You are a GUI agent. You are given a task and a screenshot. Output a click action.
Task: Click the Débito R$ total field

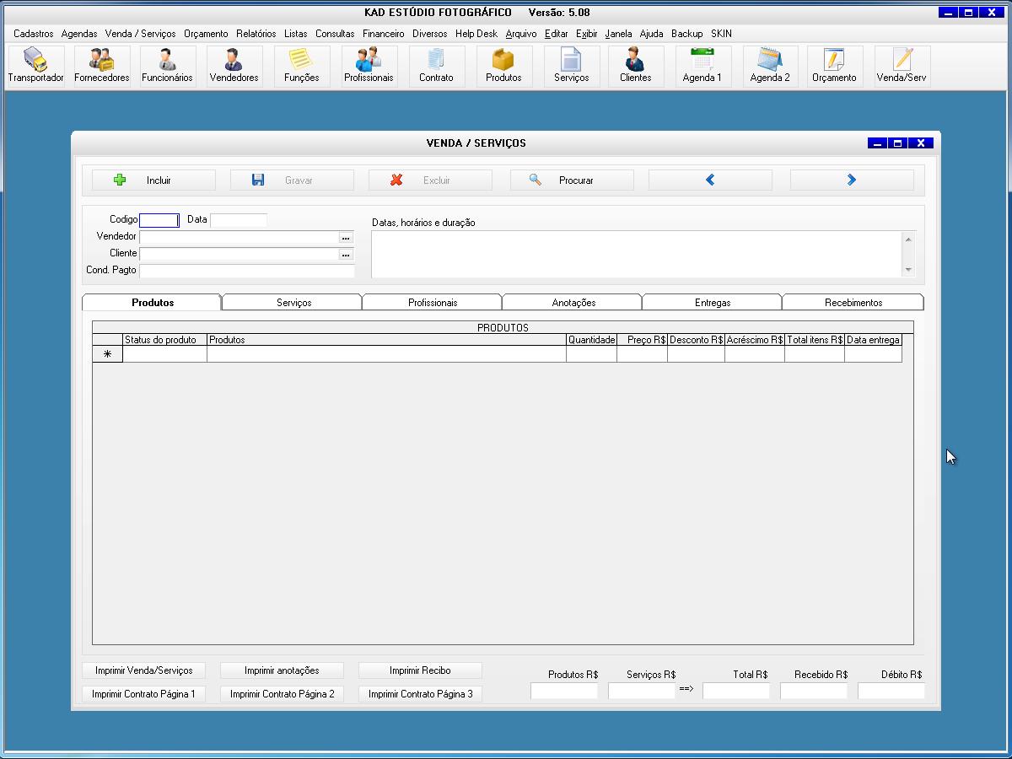click(x=891, y=691)
